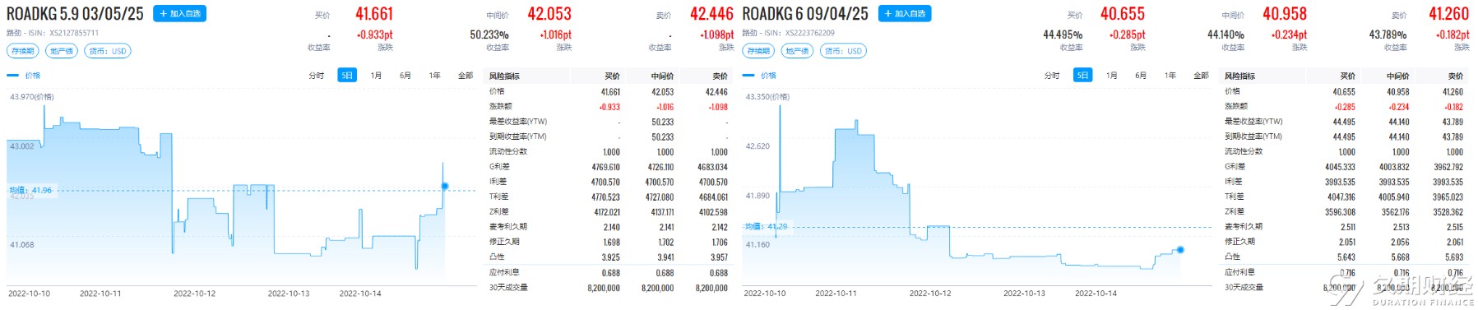1478x310 pixels.
Task: Click 应付利息 row label in left table
Action: (x=504, y=272)
